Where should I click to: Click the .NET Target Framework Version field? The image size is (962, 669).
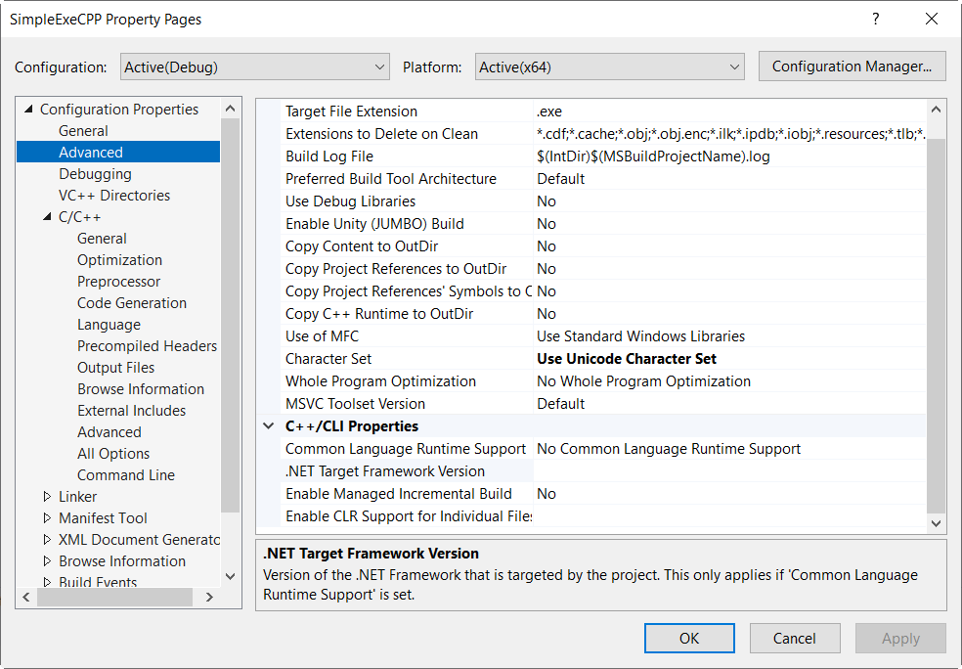pyautogui.click(x=728, y=471)
